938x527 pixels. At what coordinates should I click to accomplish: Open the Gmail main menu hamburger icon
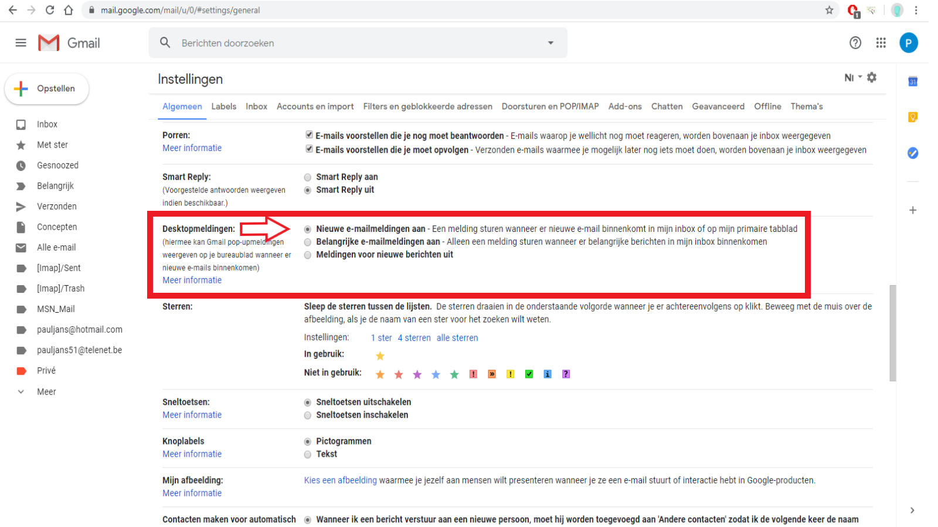click(21, 43)
